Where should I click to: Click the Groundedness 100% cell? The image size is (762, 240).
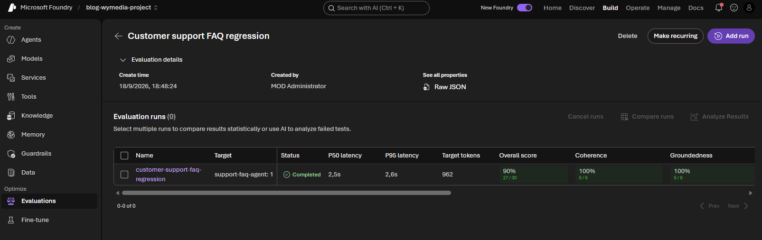pyautogui.click(x=712, y=175)
